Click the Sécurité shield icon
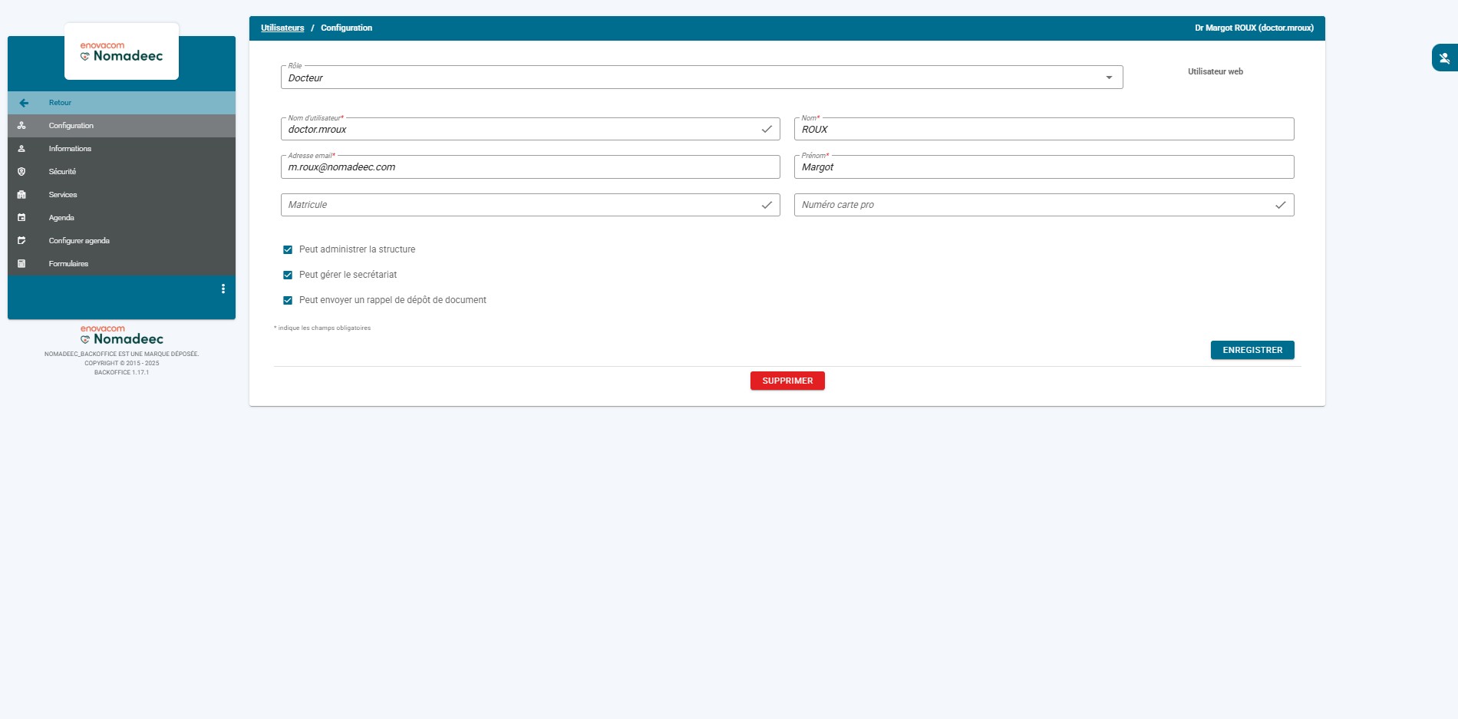Image resolution: width=1458 pixels, height=719 pixels. (21, 172)
